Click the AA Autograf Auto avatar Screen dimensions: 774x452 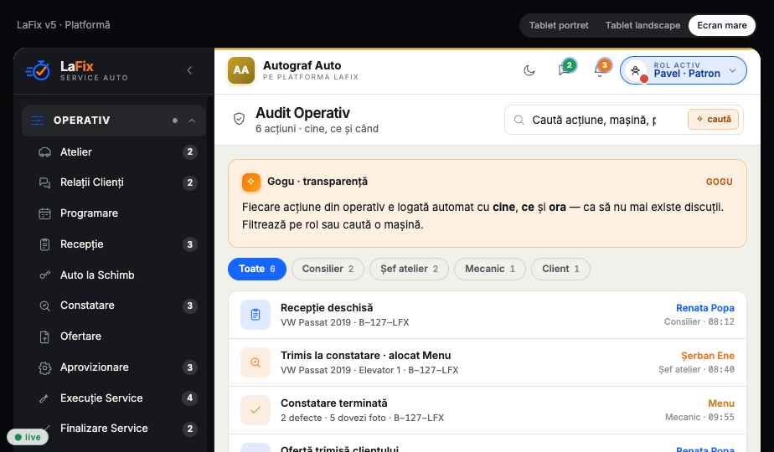tap(241, 70)
